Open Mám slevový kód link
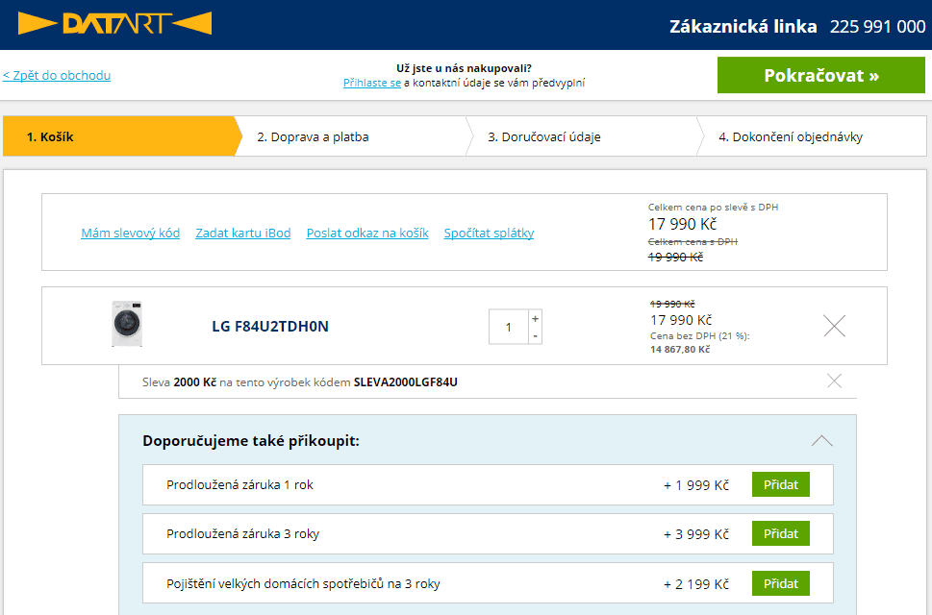Screen dimensions: 932x615 (x=130, y=233)
